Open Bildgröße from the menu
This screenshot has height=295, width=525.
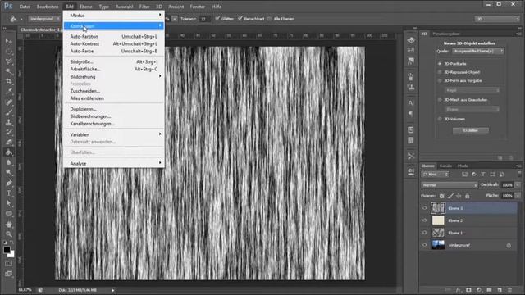(x=114, y=62)
